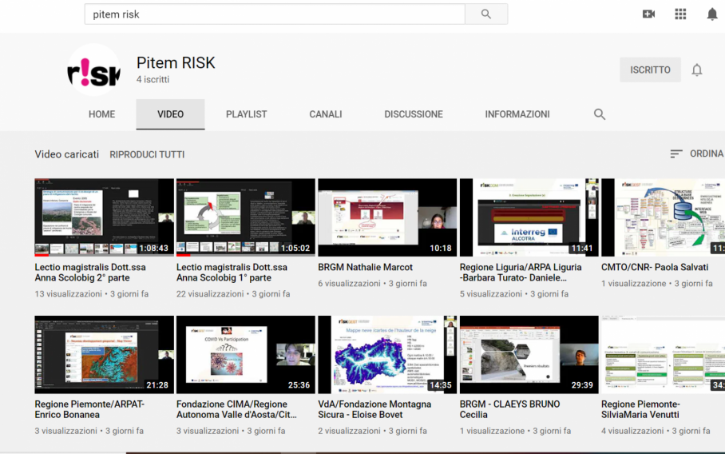
Task: Open Regione Piemonte/ARPAT Enrico Bonanea thumbnail
Action: [104, 355]
